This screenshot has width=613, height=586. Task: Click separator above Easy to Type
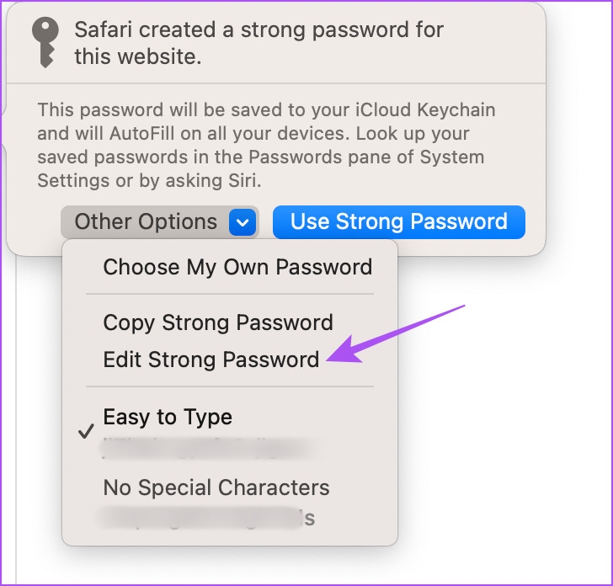230,386
